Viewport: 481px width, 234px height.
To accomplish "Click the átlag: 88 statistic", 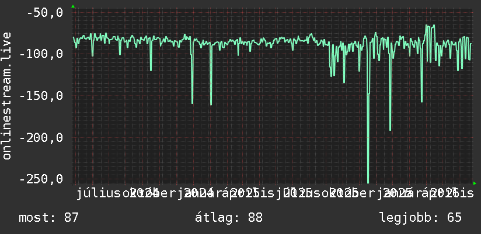I will coord(229,218).
